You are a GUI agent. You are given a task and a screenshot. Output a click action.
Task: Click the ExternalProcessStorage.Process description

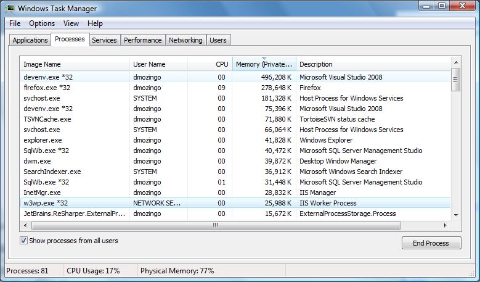348,214
